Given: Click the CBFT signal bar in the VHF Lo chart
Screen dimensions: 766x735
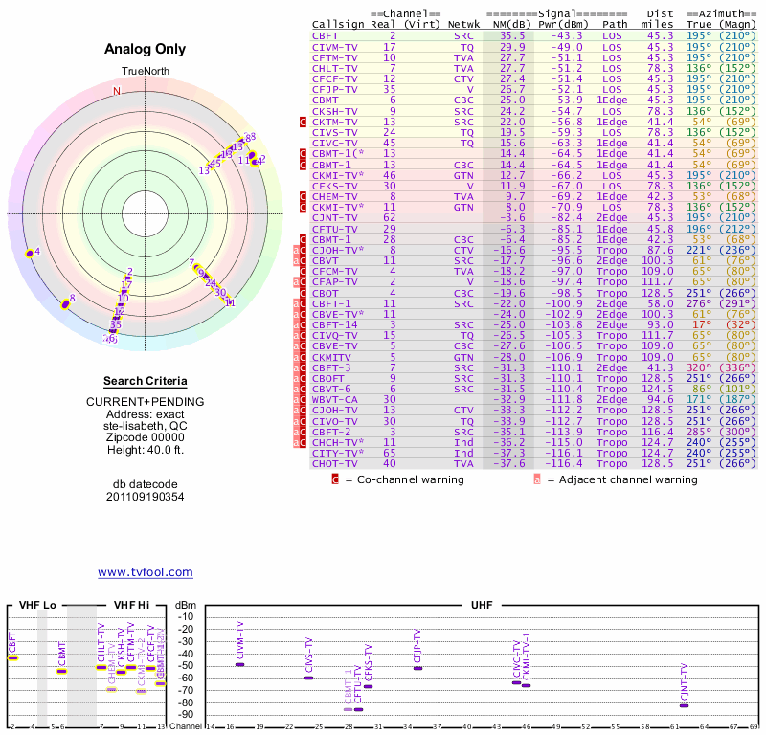Looking at the screenshot, I should click(x=12, y=657).
